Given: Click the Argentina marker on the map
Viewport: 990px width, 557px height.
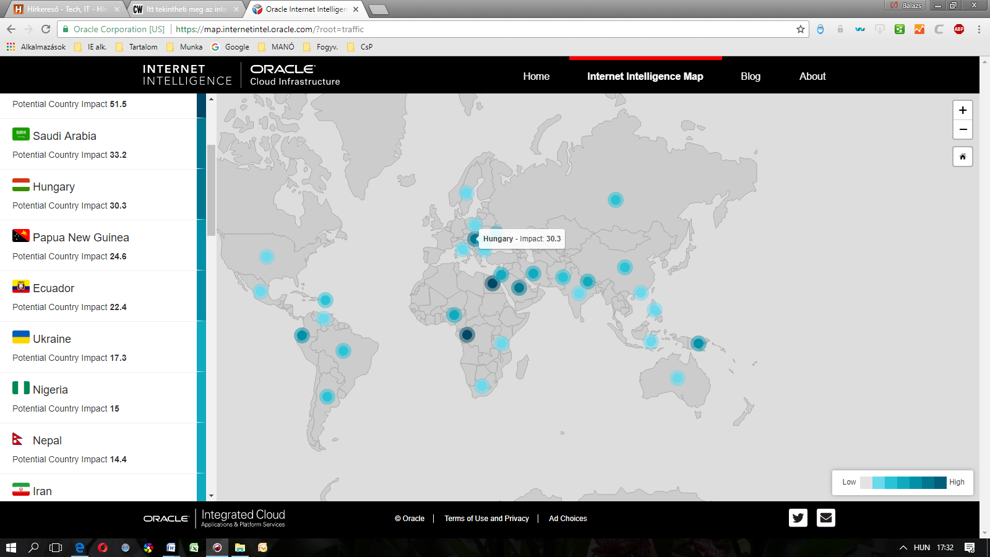Looking at the screenshot, I should (x=327, y=397).
